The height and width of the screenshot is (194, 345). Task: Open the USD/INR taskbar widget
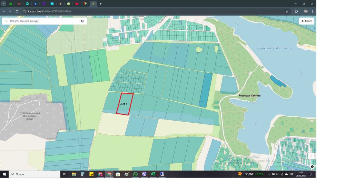(x=250, y=174)
